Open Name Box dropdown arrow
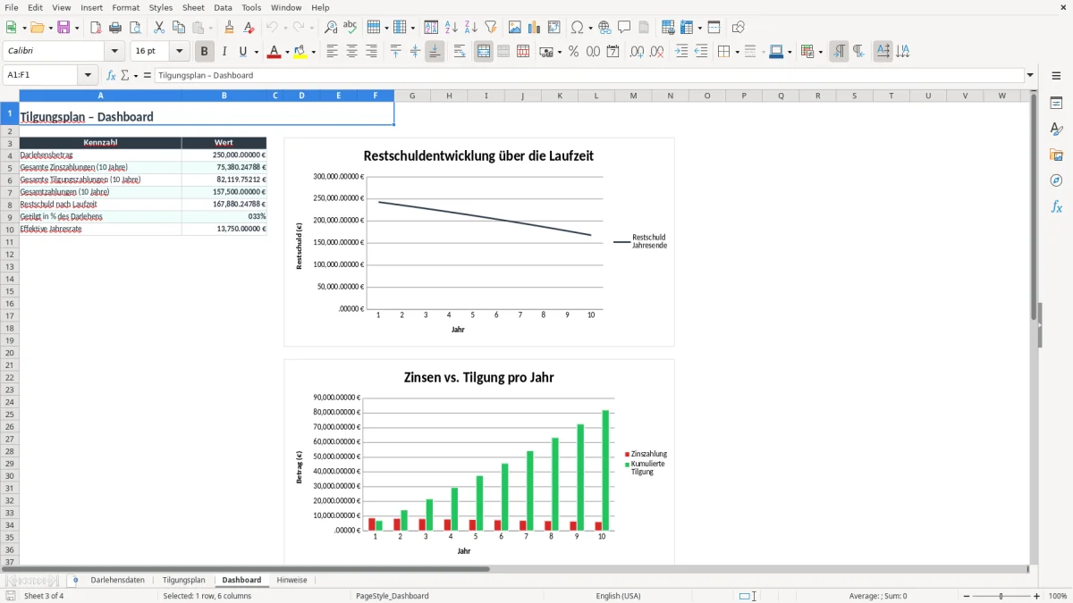Screen dimensions: 1073x603 click(88, 76)
